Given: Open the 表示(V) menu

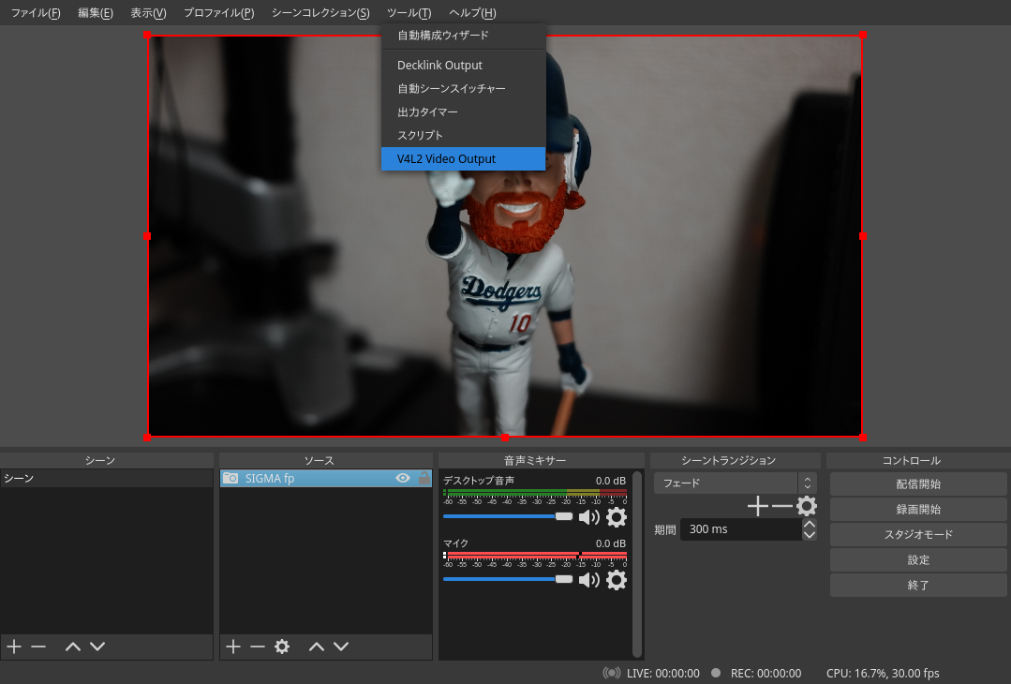Looking at the screenshot, I should 148,13.
